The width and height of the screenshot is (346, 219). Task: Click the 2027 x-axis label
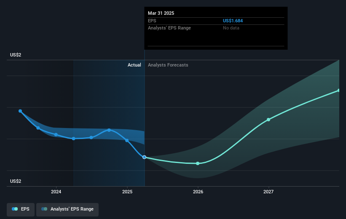click(x=268, y=192)
